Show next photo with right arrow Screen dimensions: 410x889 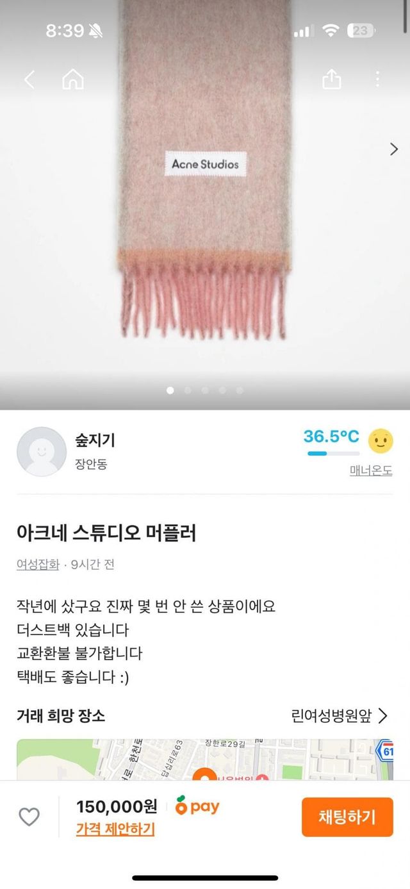click(393, 149)
